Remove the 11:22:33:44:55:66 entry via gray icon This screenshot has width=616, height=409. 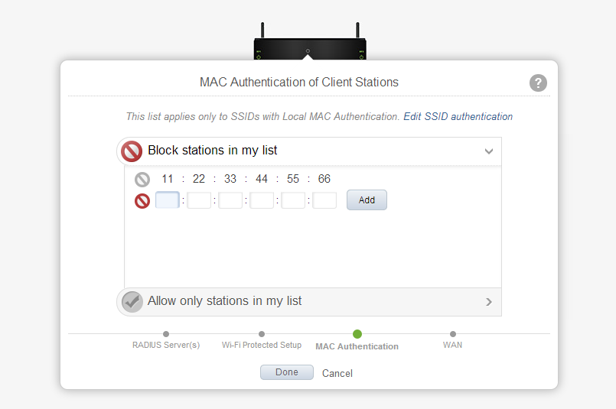142,180
